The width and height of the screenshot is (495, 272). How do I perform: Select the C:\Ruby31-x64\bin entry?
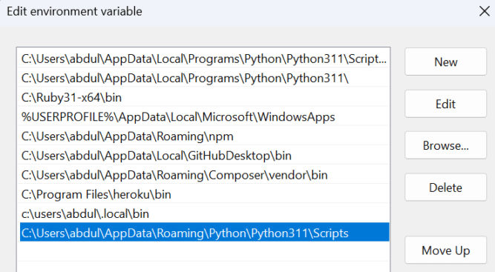[x=204, y=97]
